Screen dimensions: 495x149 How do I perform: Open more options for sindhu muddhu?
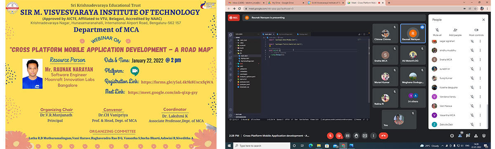pos(480,50)
